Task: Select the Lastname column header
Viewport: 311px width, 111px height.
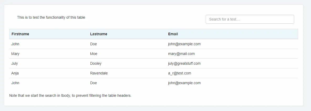Action: [99, 34]
